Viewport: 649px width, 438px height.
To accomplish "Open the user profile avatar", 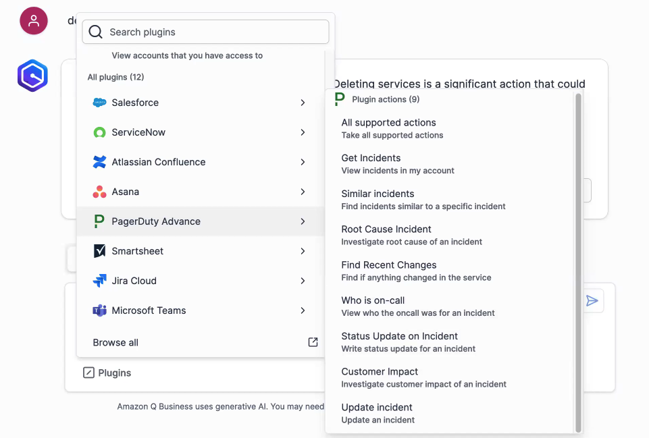I will (33, 21).
